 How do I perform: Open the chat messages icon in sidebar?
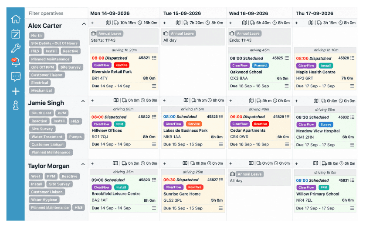coord(16,76)
